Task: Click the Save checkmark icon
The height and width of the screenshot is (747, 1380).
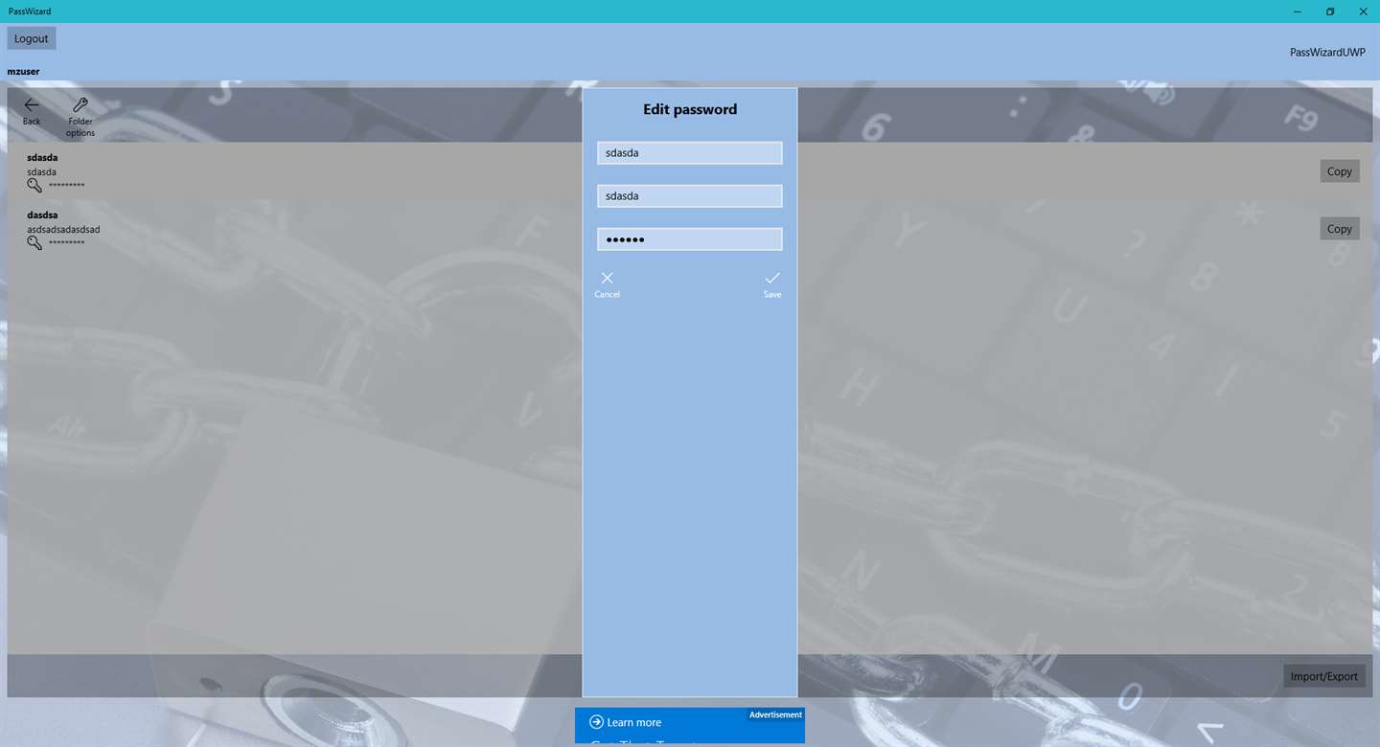Action: tap(772, 278)
